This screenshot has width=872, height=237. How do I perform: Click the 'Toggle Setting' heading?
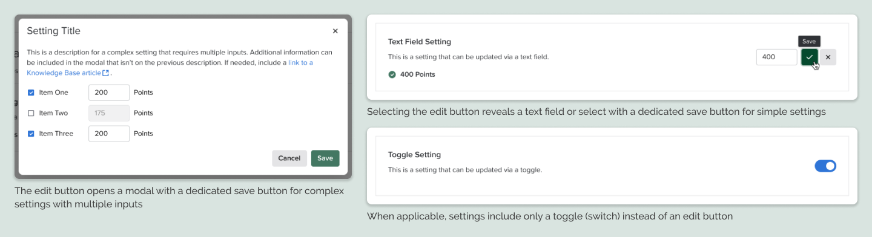[414, 155]
